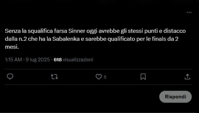Image resolution: width=199 pixels, height=113 pixels.
Task: Open the 618 view count
Action: pos(58,59)
